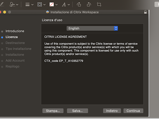Select the Licenza step in sidebar

[x=12, y=37]
